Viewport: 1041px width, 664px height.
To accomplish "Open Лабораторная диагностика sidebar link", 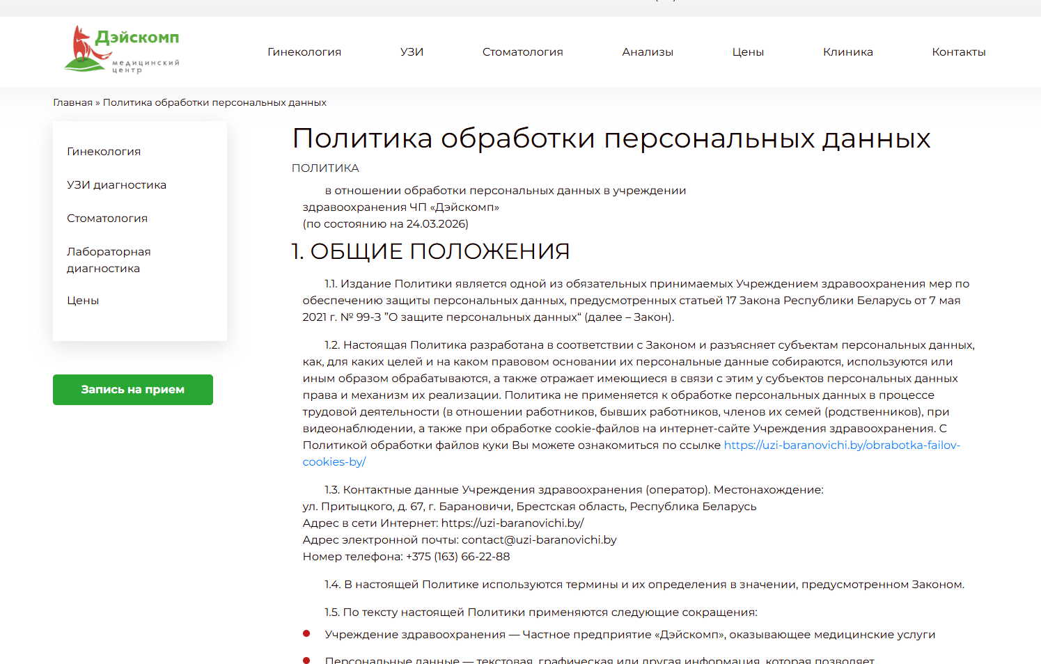I will (x=109, y=260).
